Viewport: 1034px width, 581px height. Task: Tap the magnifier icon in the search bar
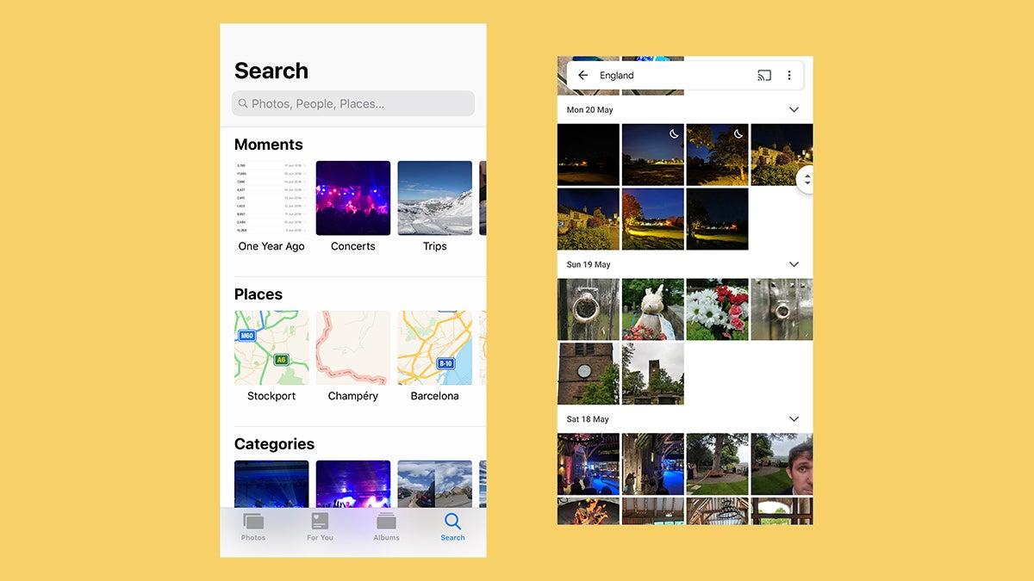pyautogui.click(x=243, y=103)
